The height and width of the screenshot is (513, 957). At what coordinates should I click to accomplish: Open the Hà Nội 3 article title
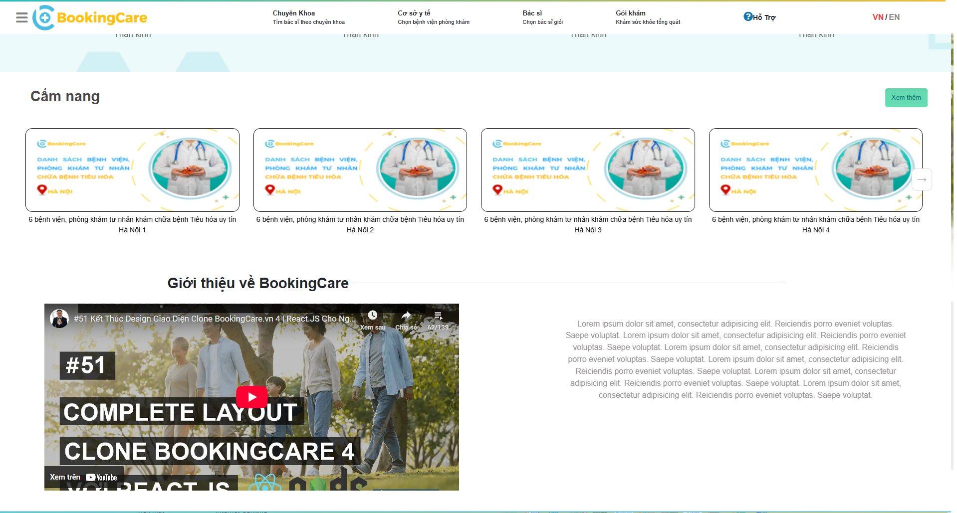pyautogui.click(x=588, y=224)
